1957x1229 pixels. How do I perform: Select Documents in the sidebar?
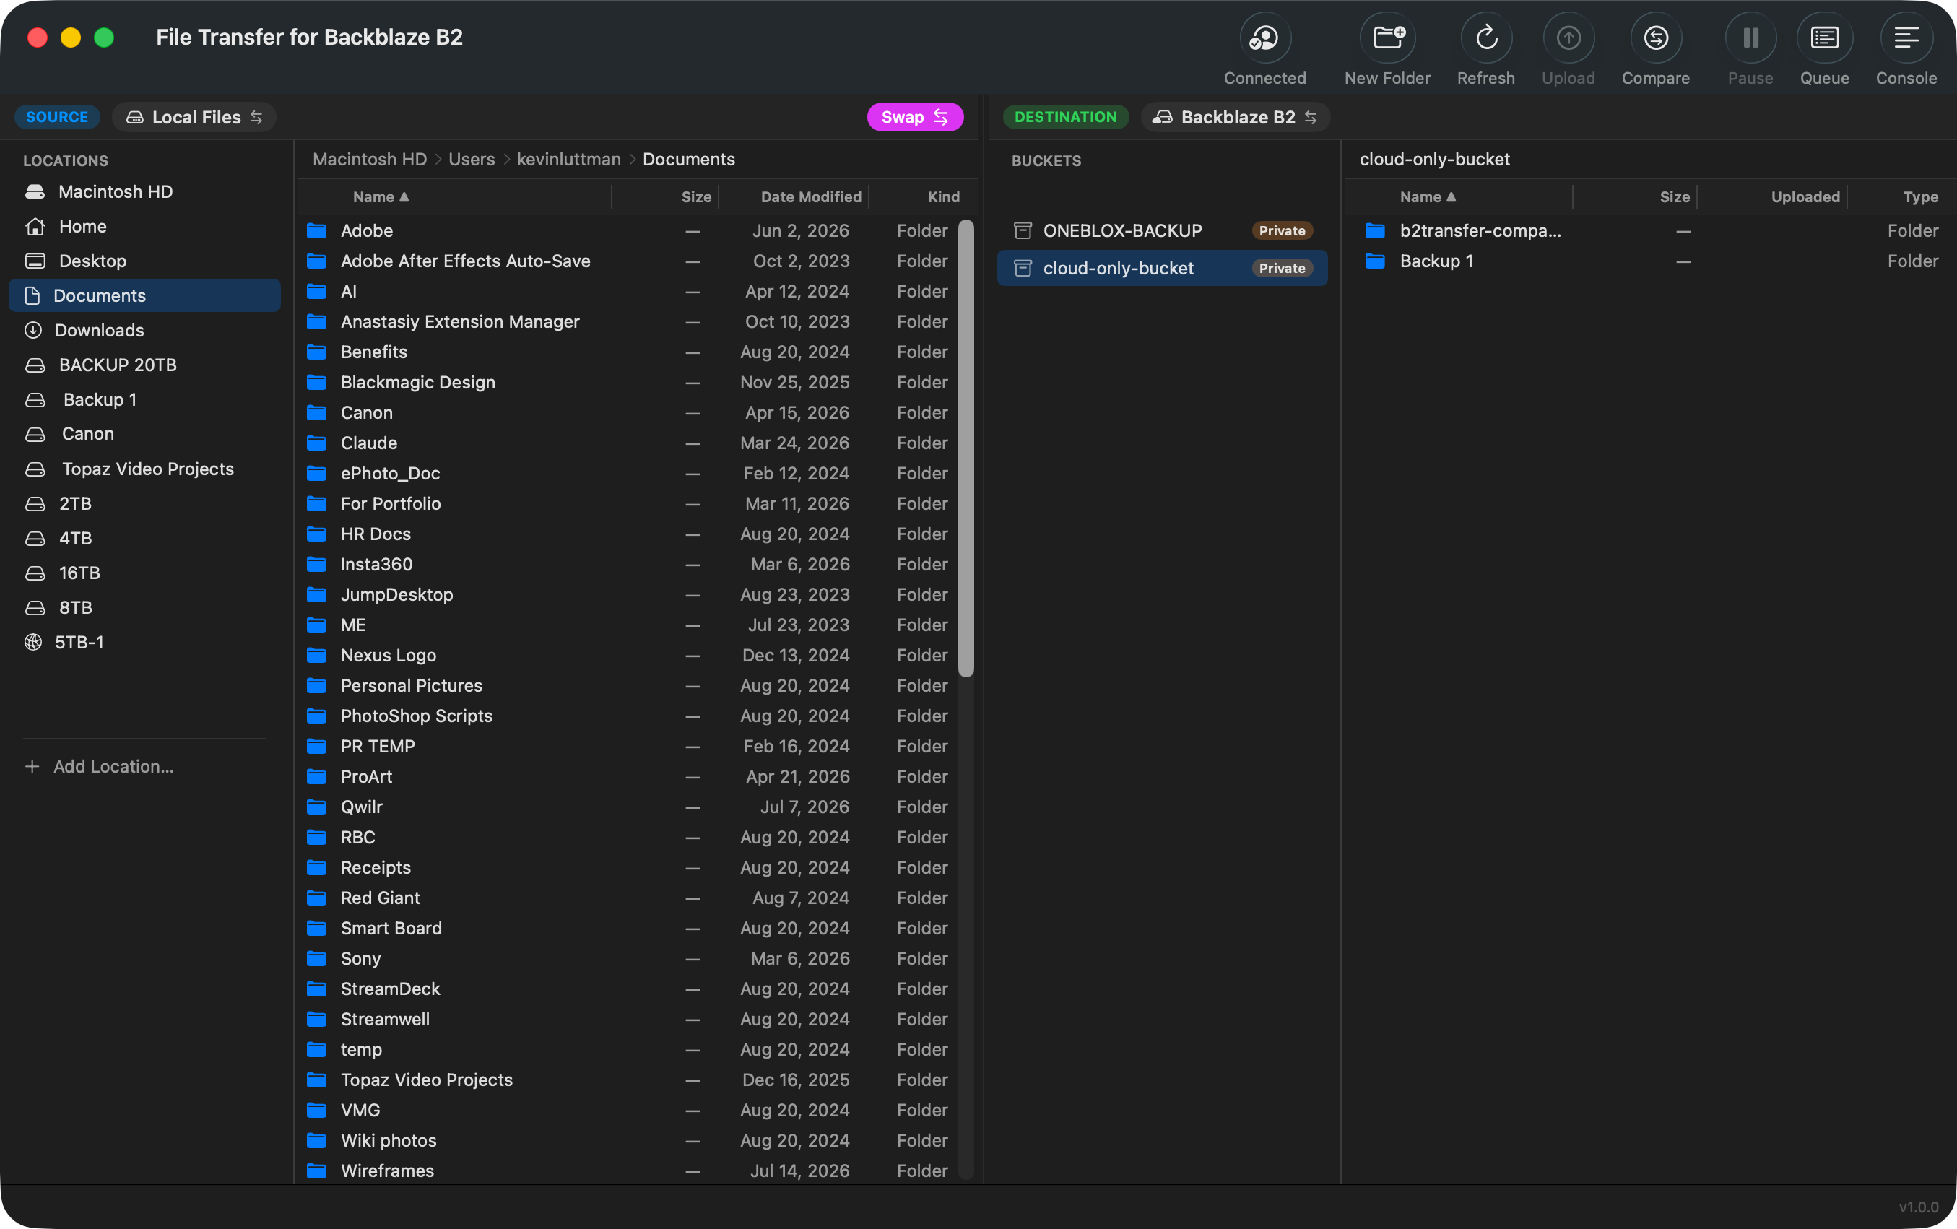[x=144, y=296]
